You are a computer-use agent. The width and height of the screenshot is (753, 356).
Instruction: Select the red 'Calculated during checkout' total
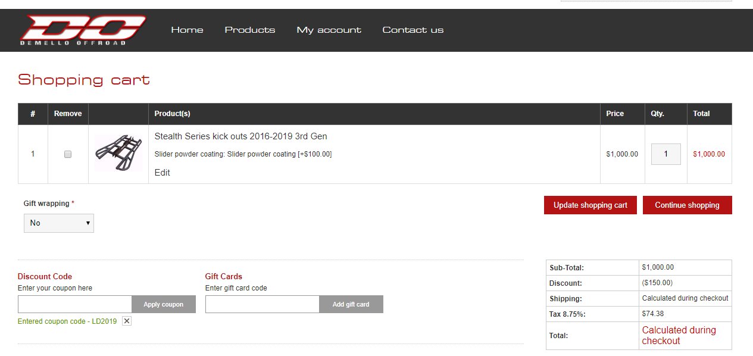[x=679, y=335]
